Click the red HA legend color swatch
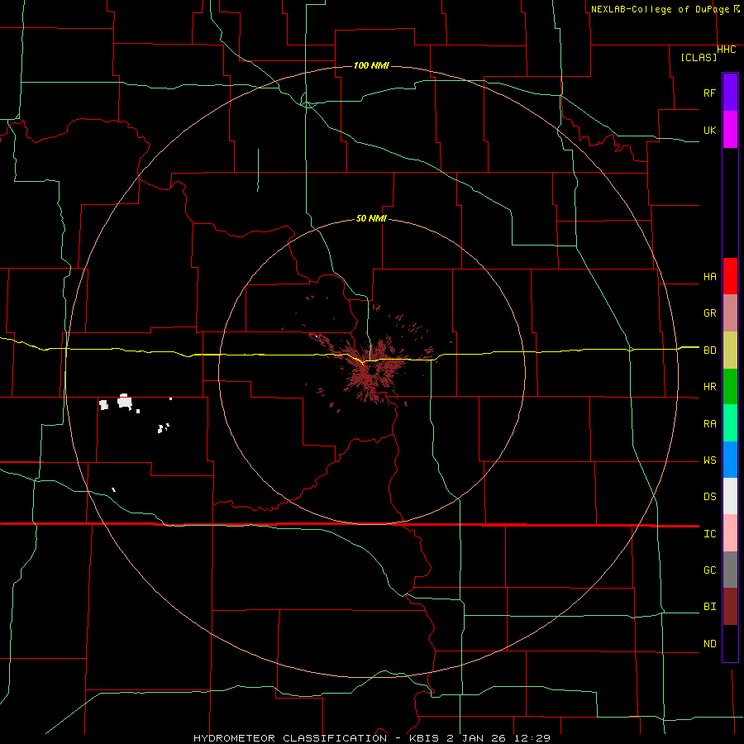 point(730,276)
